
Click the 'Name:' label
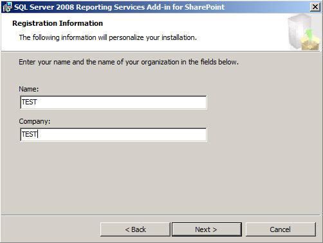click(29, 89)
